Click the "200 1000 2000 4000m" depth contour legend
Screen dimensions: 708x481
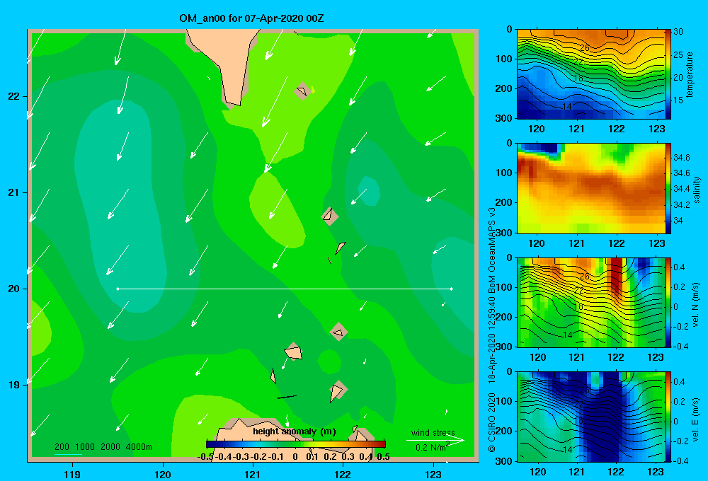[x=103, y=447]
